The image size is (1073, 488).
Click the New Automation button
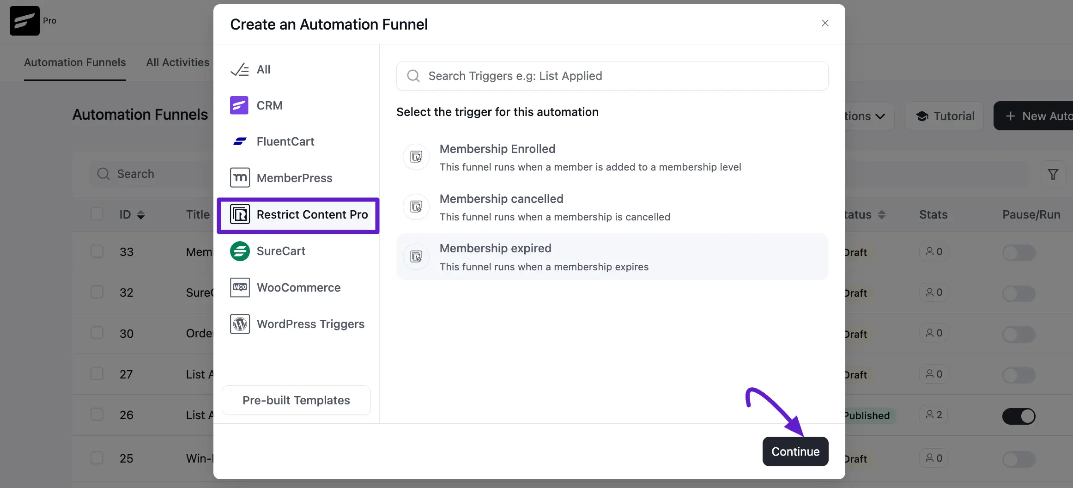tap(1034, 116)
